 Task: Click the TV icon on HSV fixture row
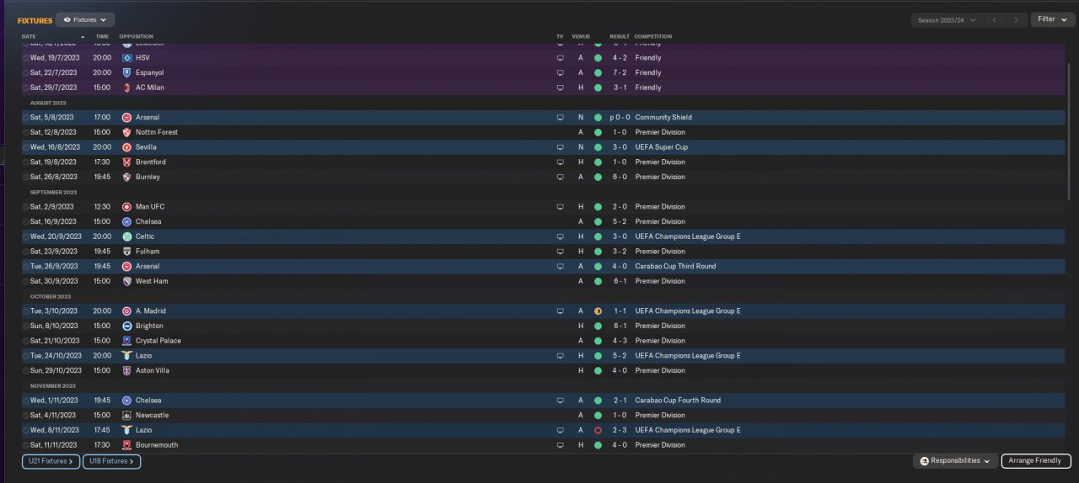(560, 58)
